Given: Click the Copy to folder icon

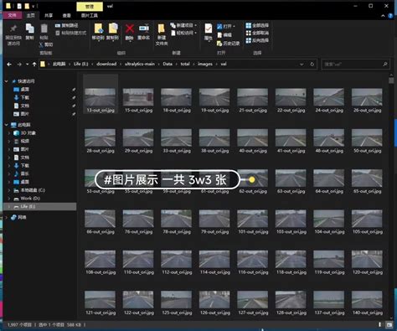Looking at the screenshot, I should [113, 28].
